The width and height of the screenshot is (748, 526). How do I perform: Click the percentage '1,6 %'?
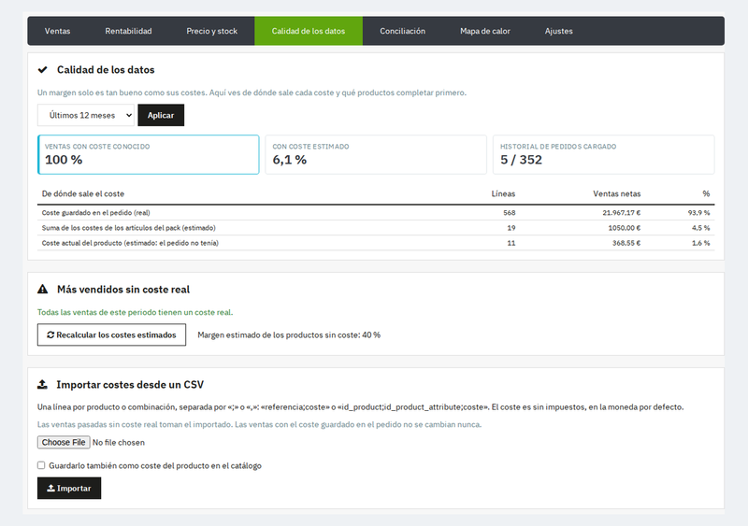click(x=700, y=243)
